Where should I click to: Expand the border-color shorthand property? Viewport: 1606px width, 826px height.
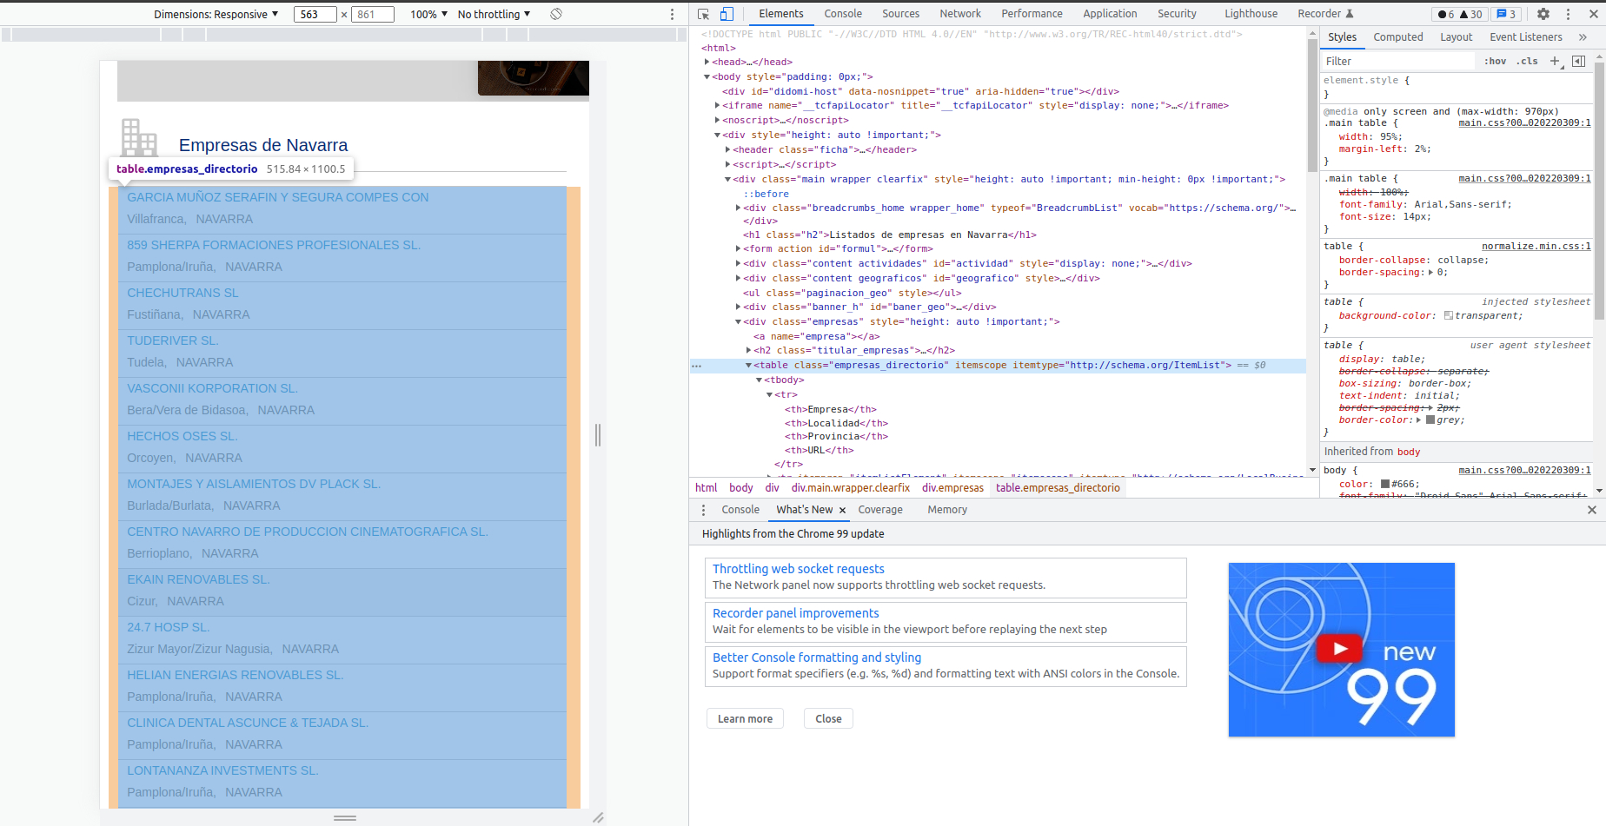(x=1419, y=420)
